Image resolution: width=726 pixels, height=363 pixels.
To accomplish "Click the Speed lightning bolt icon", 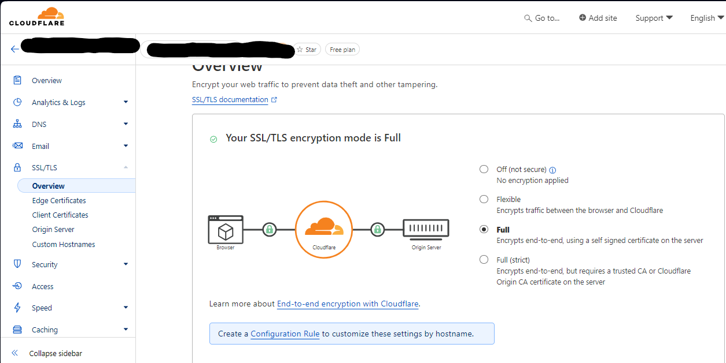I will (x=17, y=308).
